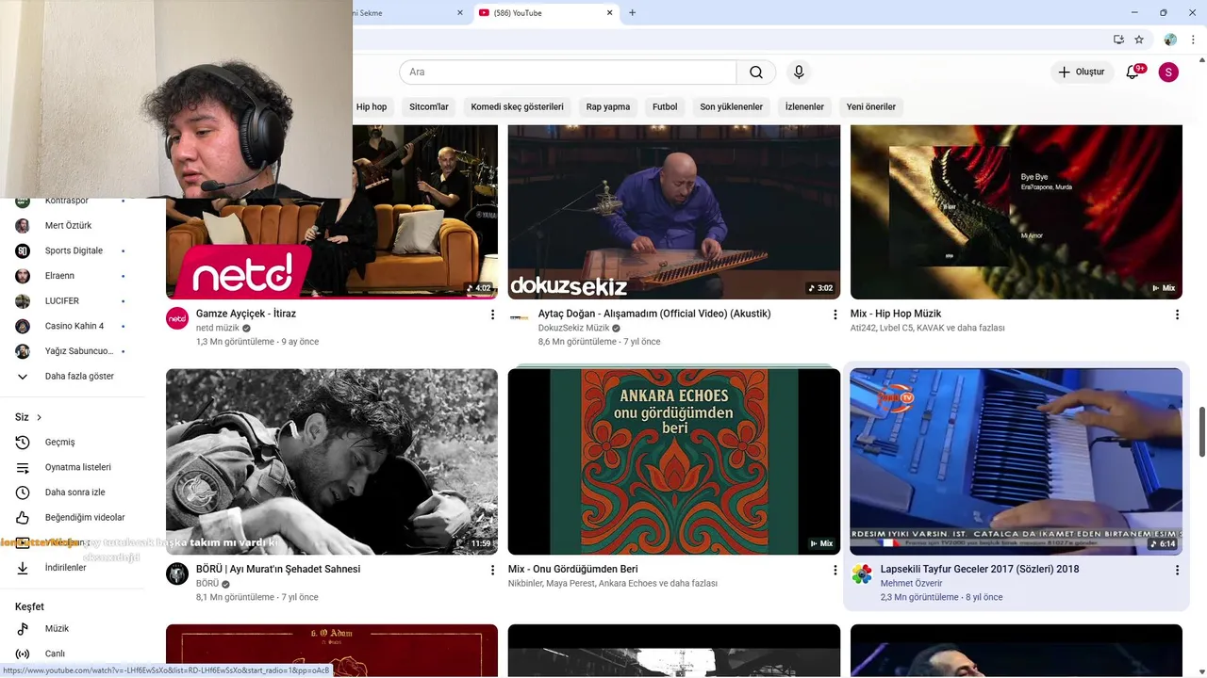Viewport: 1207px width, 678px height.
Task: Click the Oynatma listeleri playlist icon
Action: pyautogui.click(x=23, y=467)
